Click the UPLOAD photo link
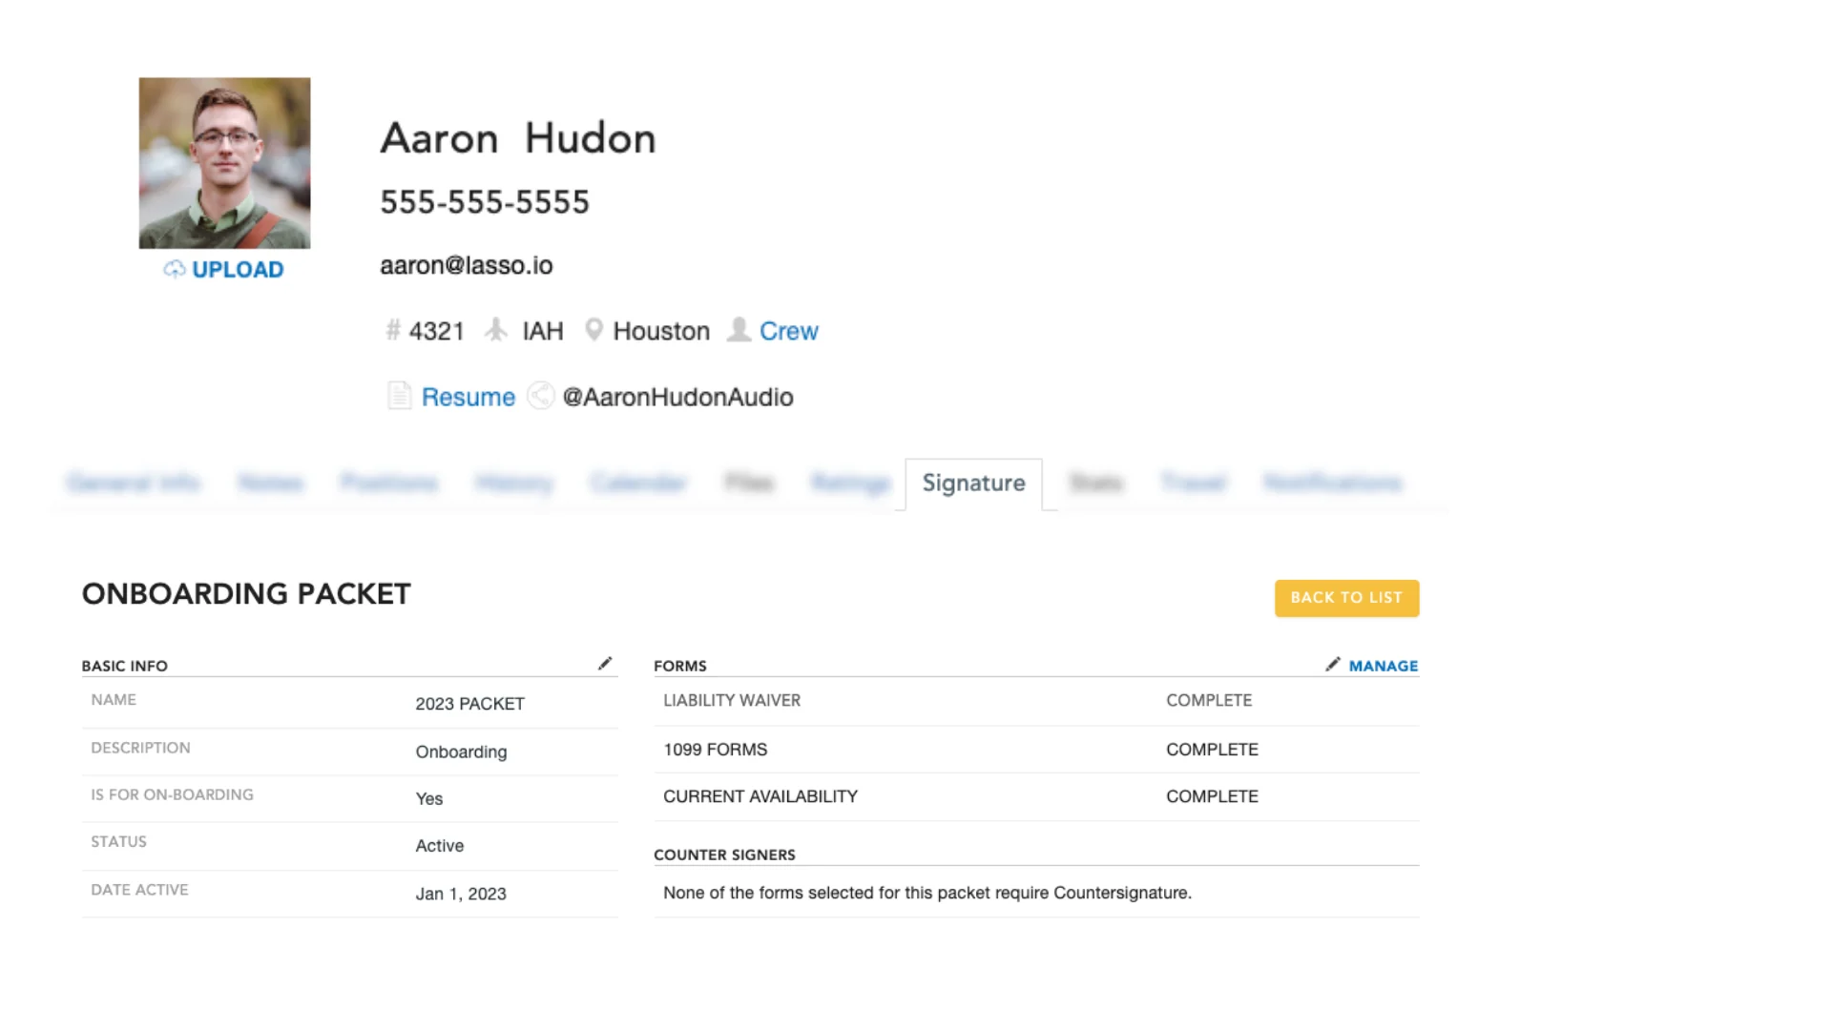 238,270
